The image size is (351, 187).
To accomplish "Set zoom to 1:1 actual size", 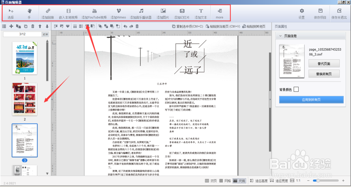I will pyautogui.click(x=295, y=181).
